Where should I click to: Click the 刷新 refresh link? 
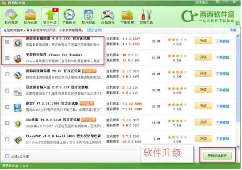[x=233, y=30]
